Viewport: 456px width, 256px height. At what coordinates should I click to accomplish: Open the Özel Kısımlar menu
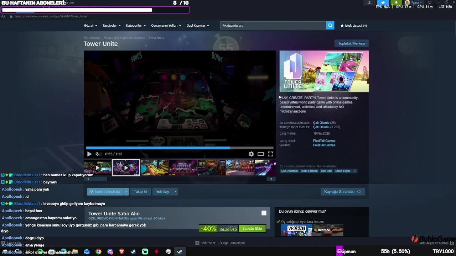[198, 26]
